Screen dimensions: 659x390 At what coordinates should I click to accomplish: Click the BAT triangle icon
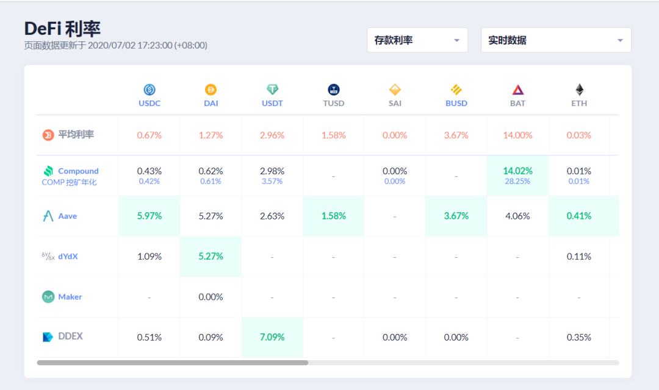[x=517, y=90]
